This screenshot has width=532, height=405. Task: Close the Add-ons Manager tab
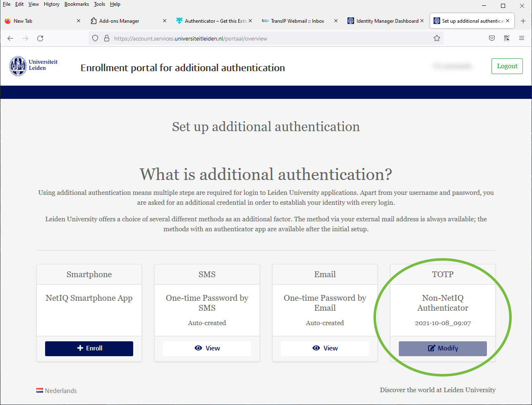click(165, 21)
